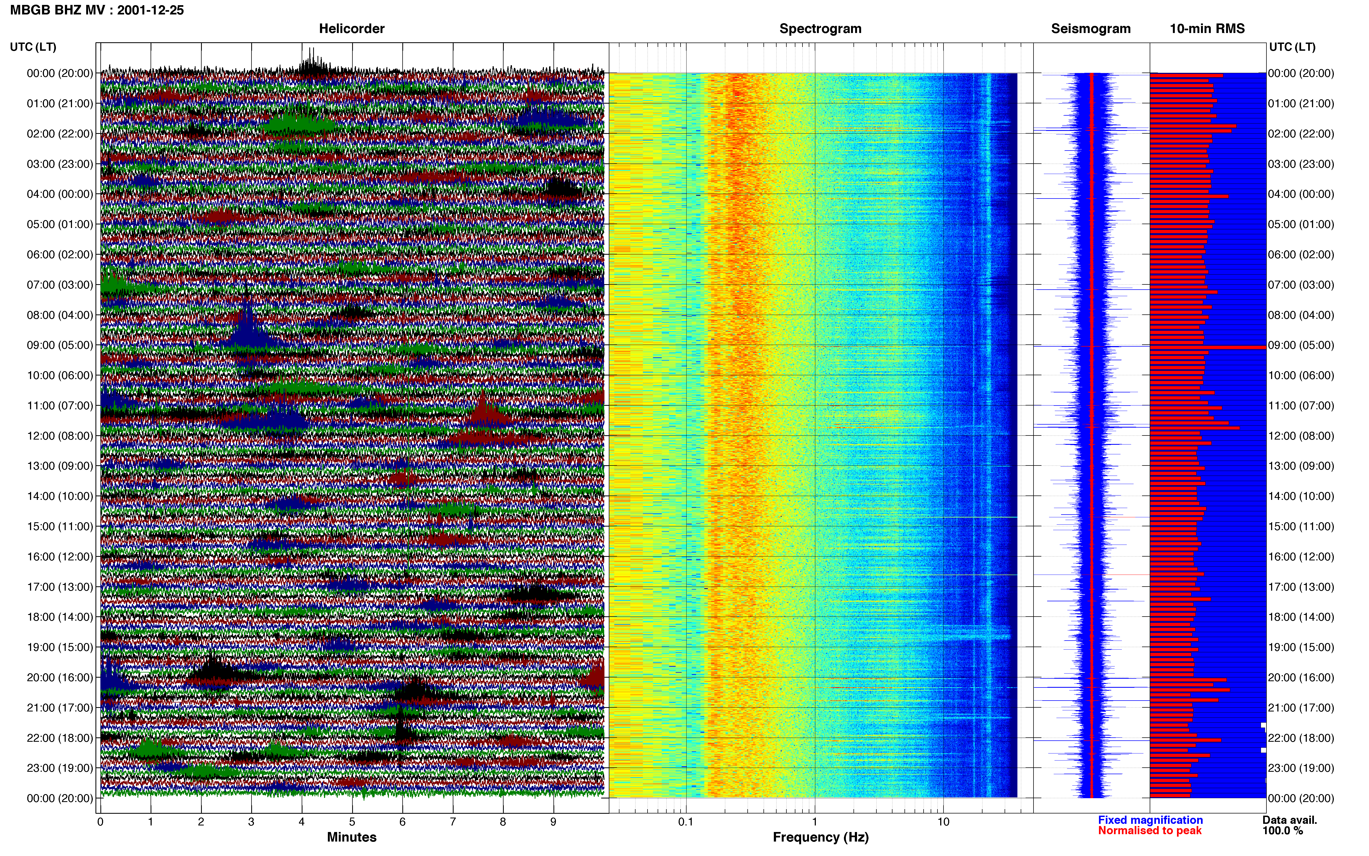Image resolution: width=1369 pixels, height=856 pixels.
Task: Click left time label 09:00 (05:00)
Action: [x=60, y=345]
